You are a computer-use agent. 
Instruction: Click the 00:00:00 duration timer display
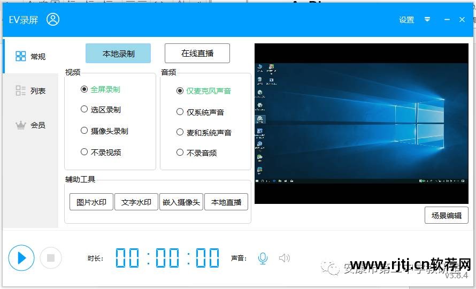[x=167, y=258]
